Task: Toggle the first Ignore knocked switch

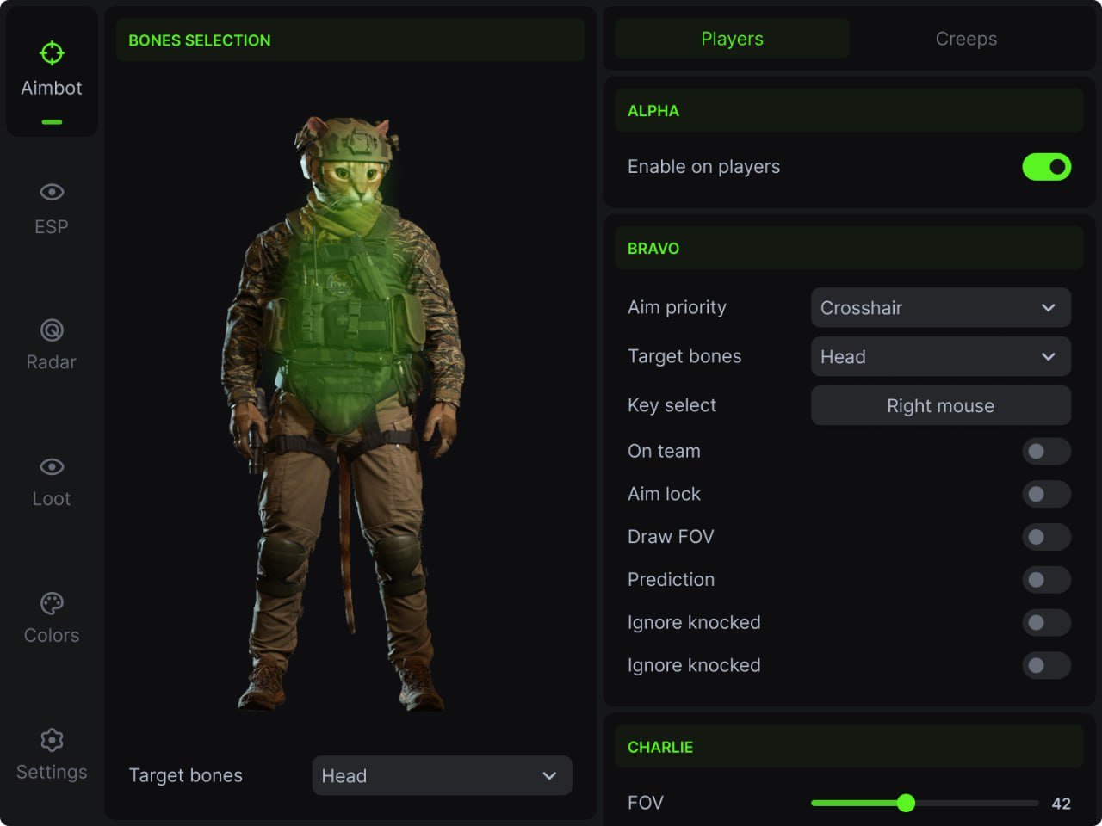Action: coord(1046,622)
